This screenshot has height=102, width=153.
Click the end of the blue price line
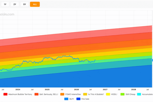(x=95, y=60)
